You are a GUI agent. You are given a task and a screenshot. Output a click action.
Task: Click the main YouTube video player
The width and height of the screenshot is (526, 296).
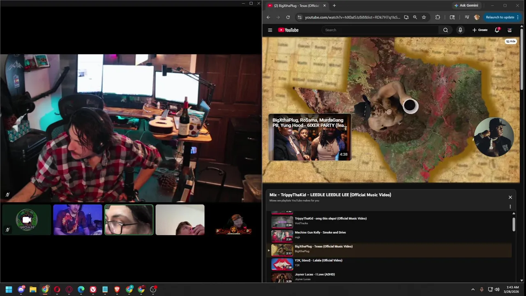click(x=391, y=110)
